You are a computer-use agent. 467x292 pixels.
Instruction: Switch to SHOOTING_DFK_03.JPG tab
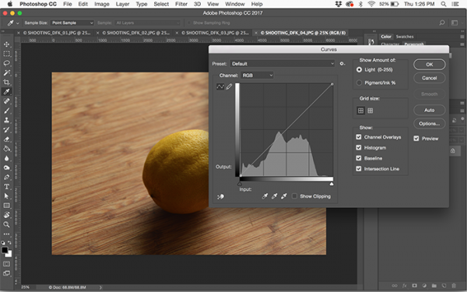[x=215, y=33]
